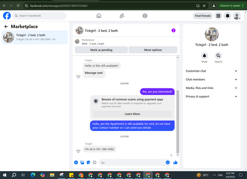Viewport: 247px width, 179px height.
Task: Click the Tickgirl avatar in chat header
Action: (80, 31)
